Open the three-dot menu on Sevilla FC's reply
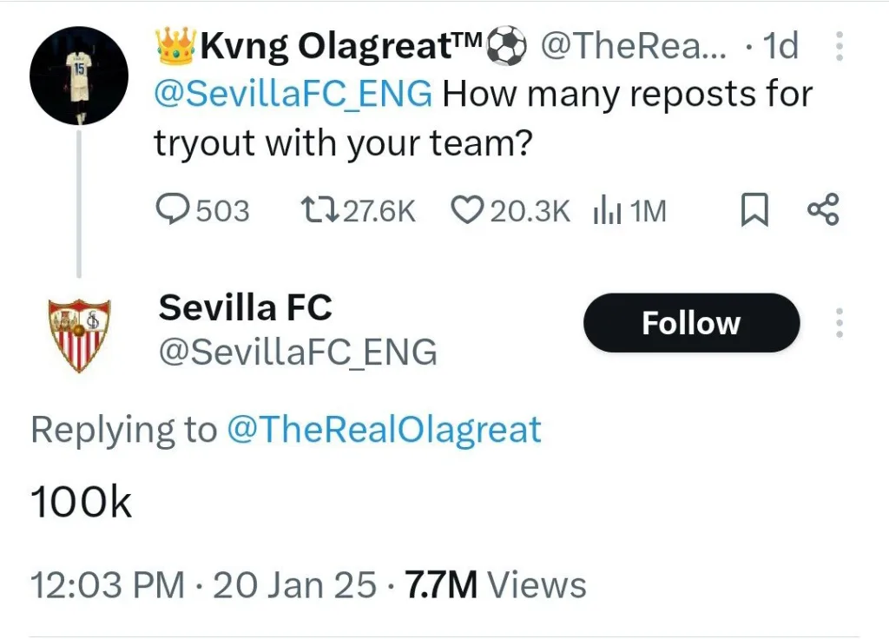Screen dimensions: 889x639 pos(839,323)
